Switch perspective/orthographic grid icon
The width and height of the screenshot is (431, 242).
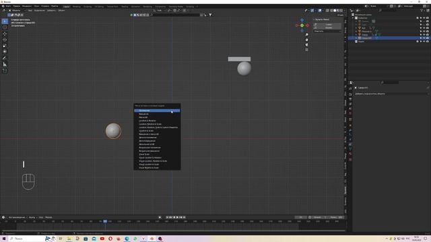[307, 50]
